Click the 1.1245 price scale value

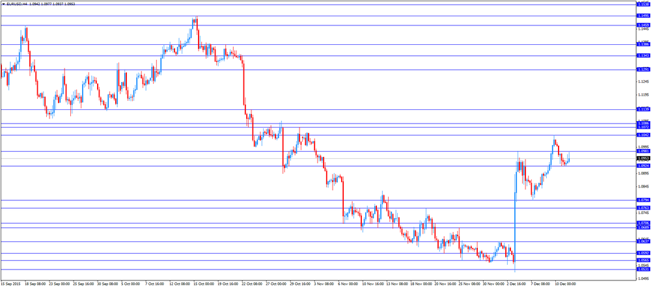tap(643, 82)
